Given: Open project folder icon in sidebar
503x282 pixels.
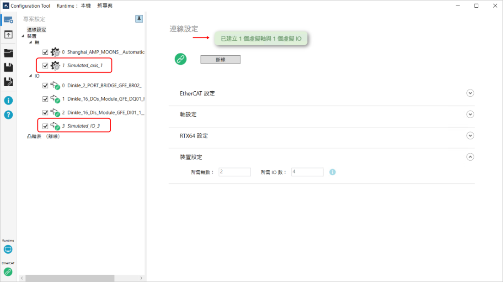Looking at the screenshot, I should pos(8,53).
